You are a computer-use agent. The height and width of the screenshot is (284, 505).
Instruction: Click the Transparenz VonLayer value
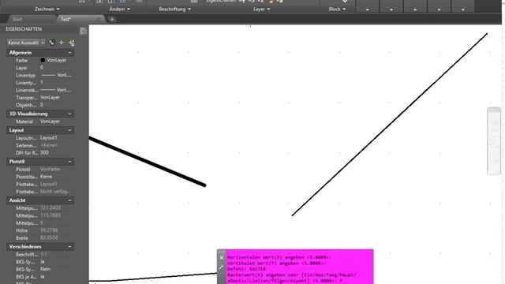coord(50,97)
